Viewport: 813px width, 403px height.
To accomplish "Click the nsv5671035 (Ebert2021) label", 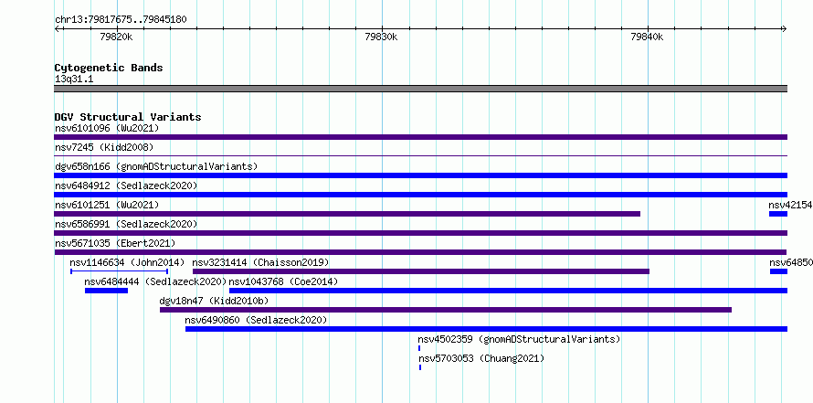I will pos(115,243).
